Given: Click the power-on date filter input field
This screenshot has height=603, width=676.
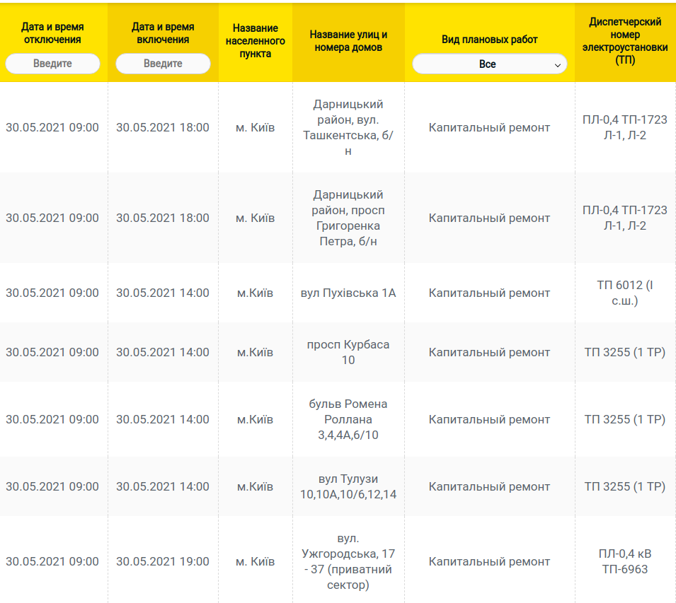Looking at the screenshot, I should pos(163,64).
